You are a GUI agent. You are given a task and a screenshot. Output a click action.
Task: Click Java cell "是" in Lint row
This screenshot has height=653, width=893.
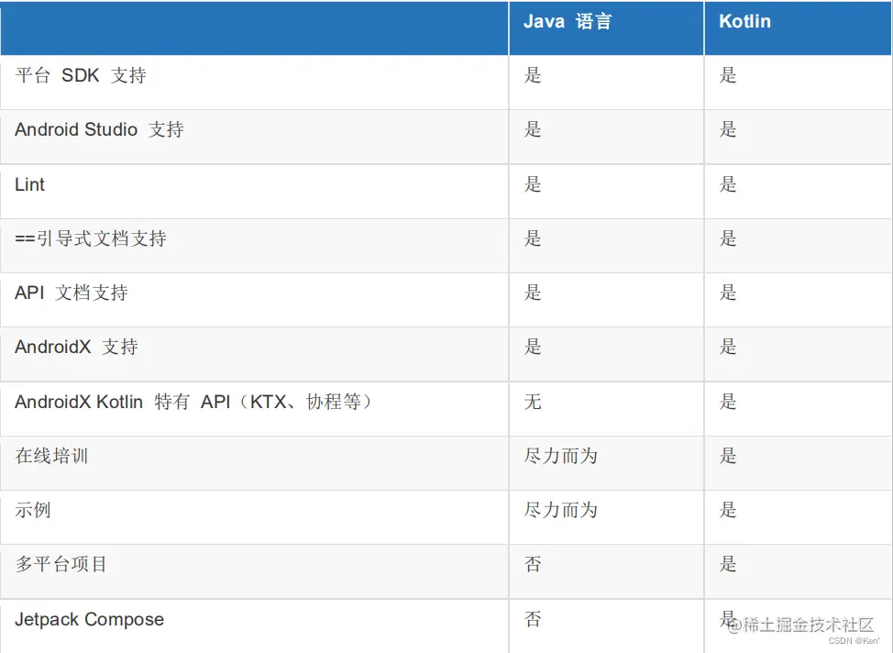[533, 184]
